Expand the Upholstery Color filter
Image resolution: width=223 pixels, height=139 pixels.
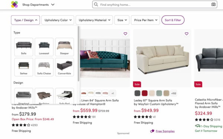pyautogui.click(x=58, y=20)
